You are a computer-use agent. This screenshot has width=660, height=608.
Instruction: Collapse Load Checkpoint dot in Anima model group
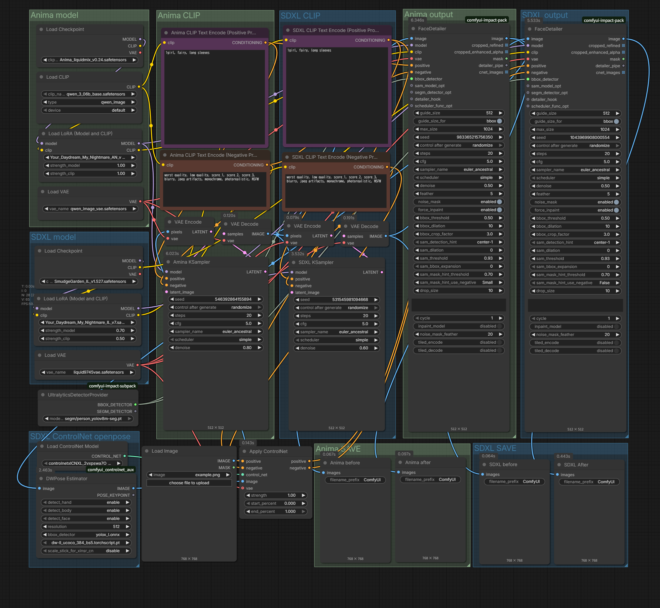pyautogui.click(x=41, y=29)
